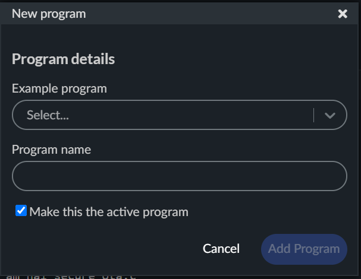The width and height of the screenshot is (361, 279).
Task: Click the word 'program' in the dialog title
Action: (x=67, y=14)
